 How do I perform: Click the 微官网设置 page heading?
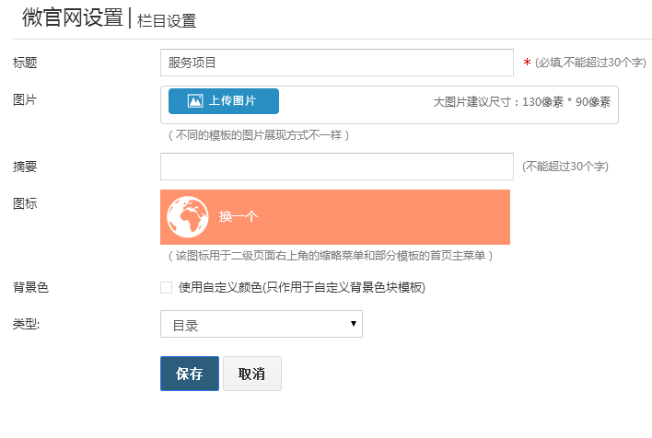pyautogui.click(x=73, y=17)
